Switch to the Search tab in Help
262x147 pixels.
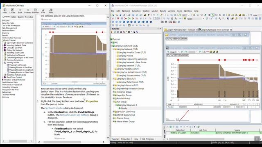(20, 17)
